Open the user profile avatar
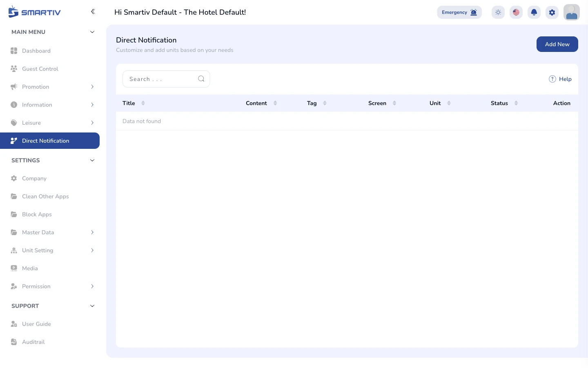 (572, 12)
